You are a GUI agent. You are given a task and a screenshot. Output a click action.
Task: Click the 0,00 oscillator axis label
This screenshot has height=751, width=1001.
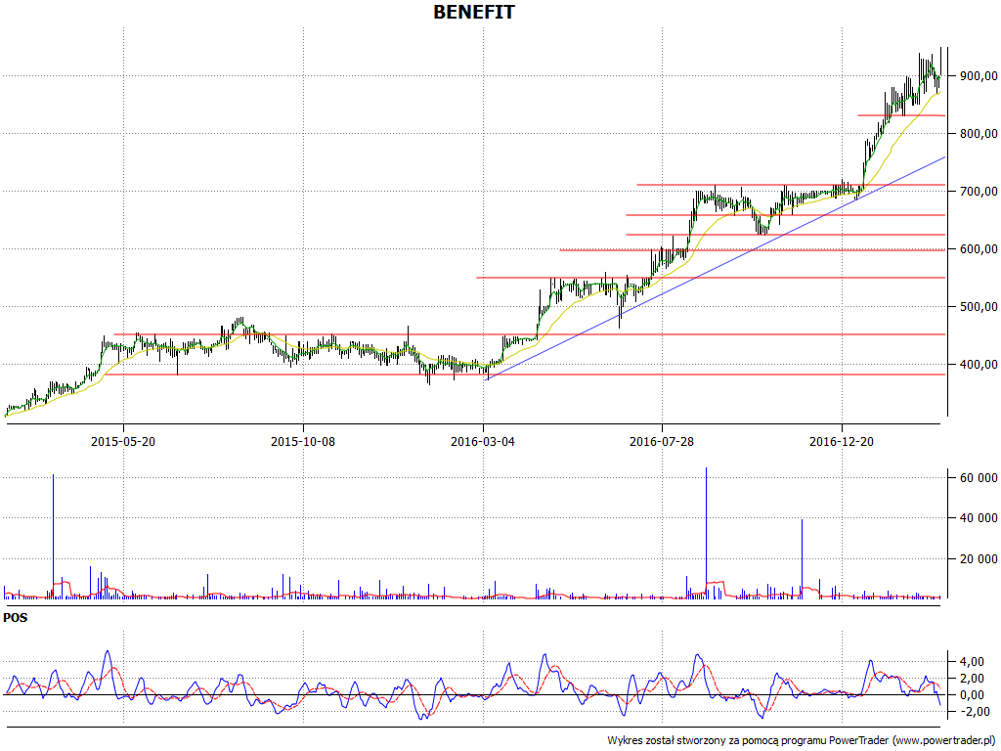[972, 695]
